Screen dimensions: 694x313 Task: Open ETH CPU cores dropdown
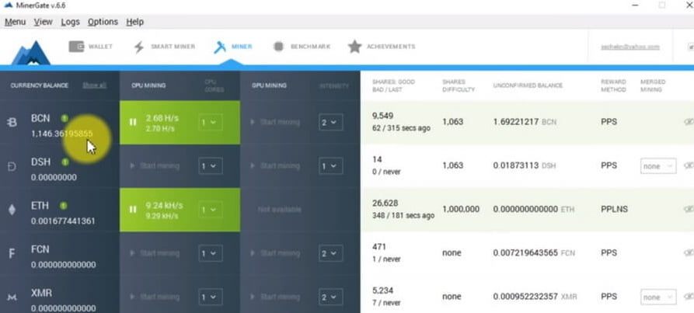(x=211, y=210)
